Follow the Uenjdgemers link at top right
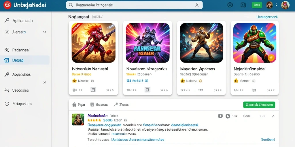 pos(267,17)
